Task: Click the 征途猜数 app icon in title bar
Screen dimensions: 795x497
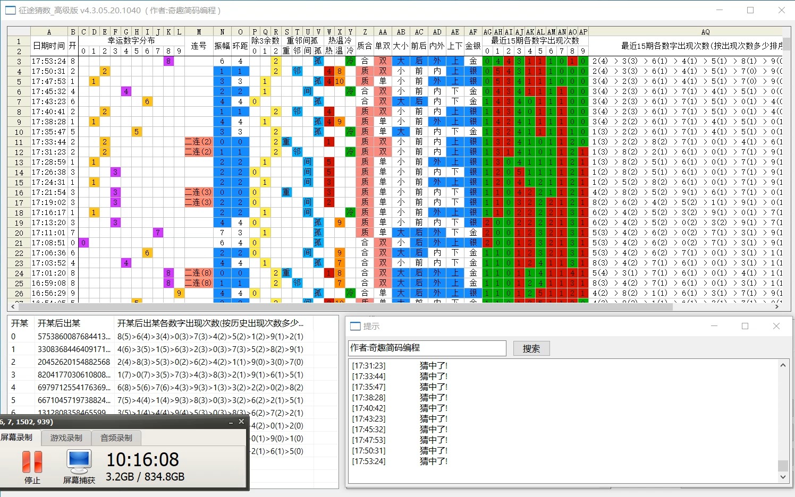Action: point(10,10)
